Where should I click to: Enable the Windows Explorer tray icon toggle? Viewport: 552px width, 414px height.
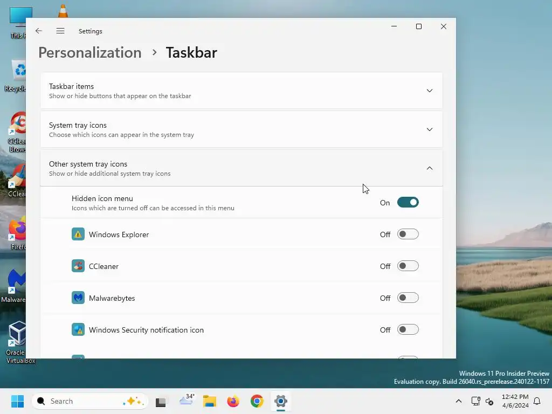click(x=408, y=234)
